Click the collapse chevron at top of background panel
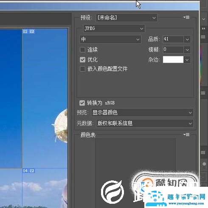This screenshot has width=208, height=208. 203,19
